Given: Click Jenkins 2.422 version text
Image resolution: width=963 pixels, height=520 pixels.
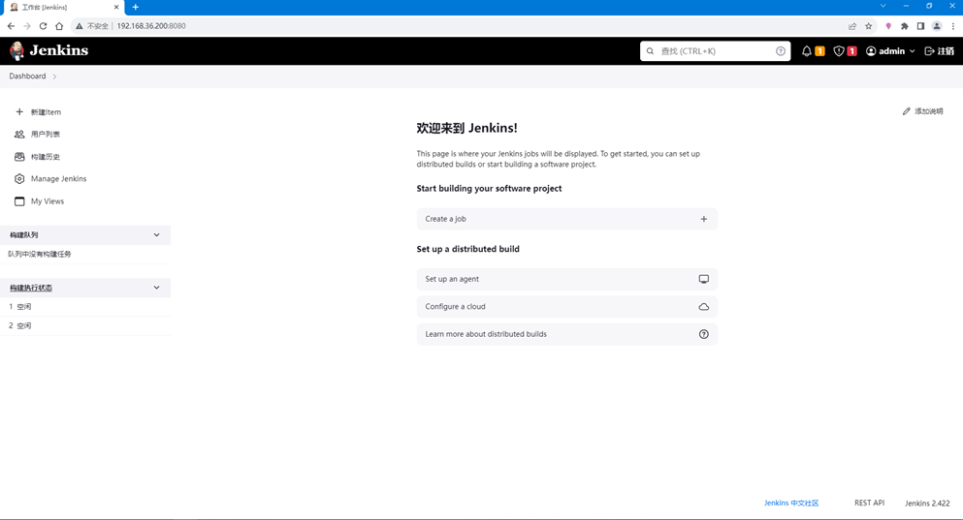Looking at the screenshot, I should coord(927,504).
